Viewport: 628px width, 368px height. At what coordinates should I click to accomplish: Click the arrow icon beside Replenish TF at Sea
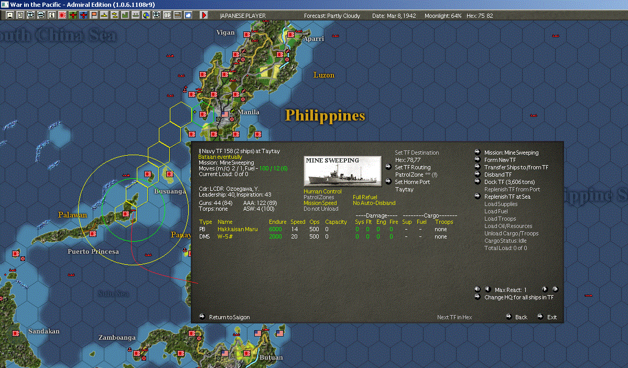point(478,196)
